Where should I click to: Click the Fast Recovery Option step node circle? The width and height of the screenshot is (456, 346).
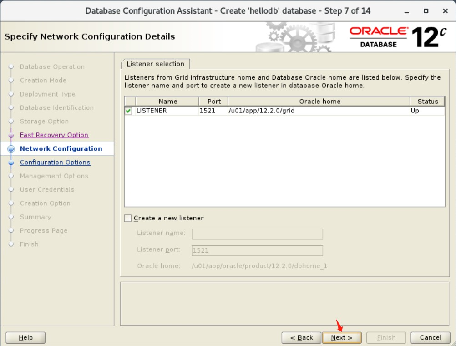click(10, 135)
